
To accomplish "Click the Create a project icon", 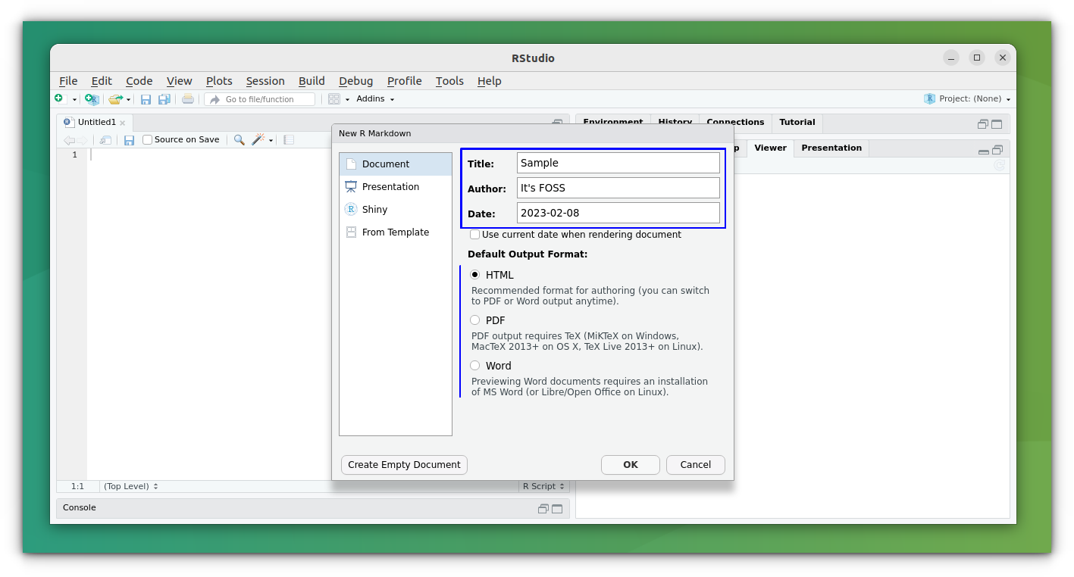I will (x=92, y=99).
